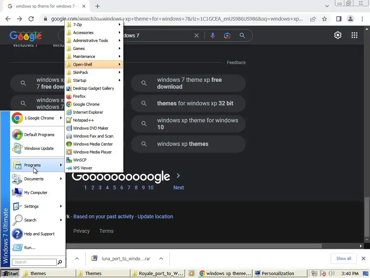Click the Start menu search field
This screenshot has width=370, height=278.
click(34, 262)
